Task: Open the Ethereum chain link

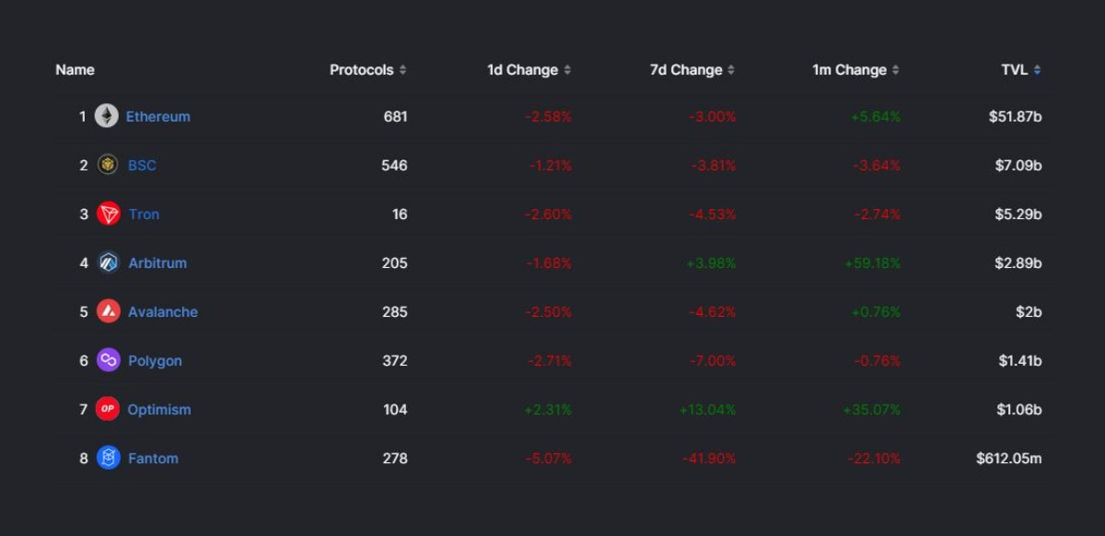Action: coord(157,116)
